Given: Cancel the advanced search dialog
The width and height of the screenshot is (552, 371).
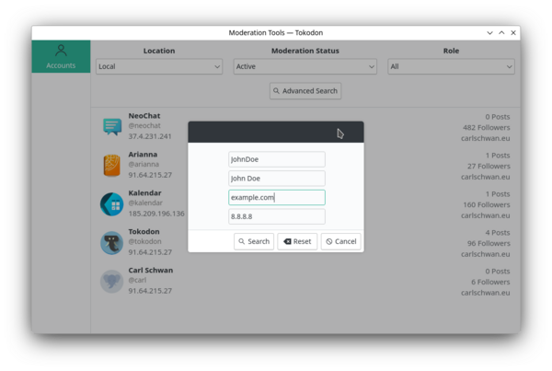Looking at the screenshot, I should pyautogui.click(x=340, y=241).
